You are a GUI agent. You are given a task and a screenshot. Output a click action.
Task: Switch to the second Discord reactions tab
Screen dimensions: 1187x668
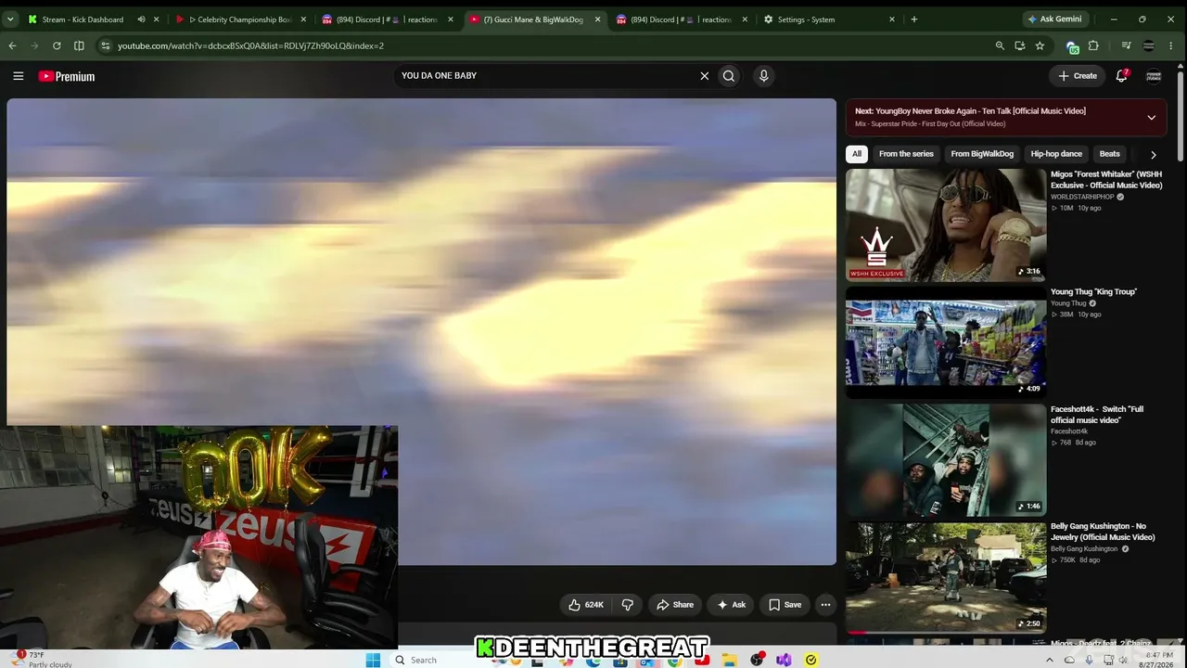681,19
